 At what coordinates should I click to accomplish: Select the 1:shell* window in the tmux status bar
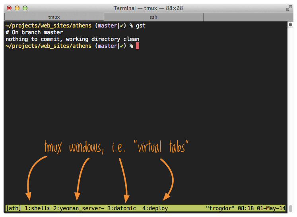point(37,208)
